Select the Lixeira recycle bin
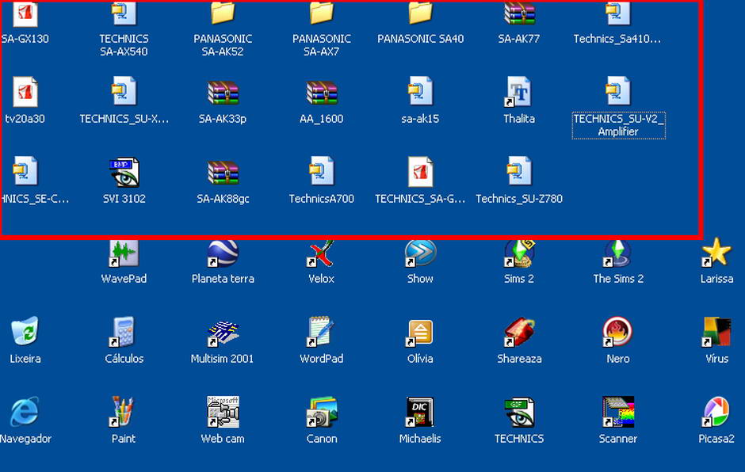 coord(25,331)
